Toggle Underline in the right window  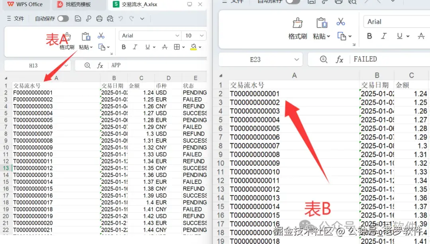tap(400, 36)
